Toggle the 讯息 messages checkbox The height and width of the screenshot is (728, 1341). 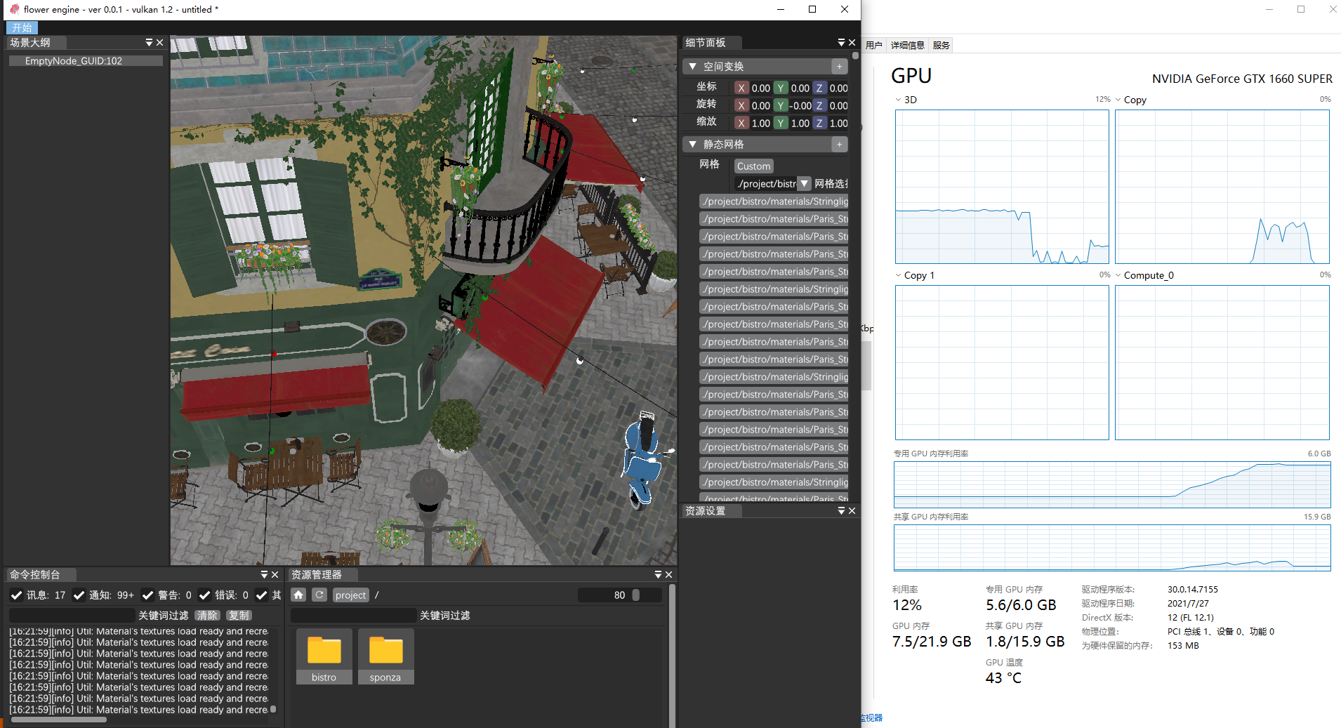[17, 595]
